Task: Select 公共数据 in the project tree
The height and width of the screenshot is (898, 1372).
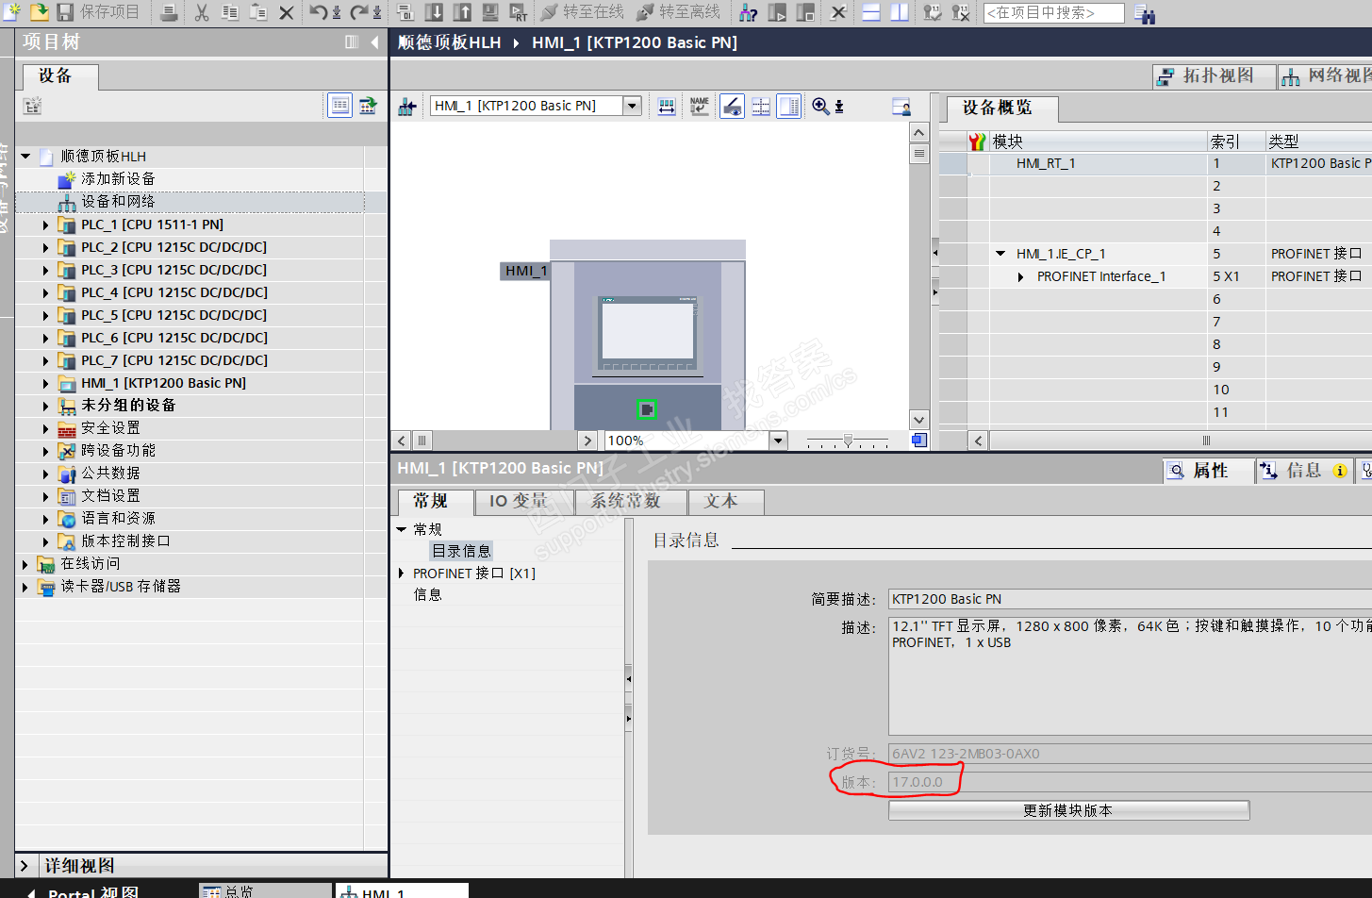Action: click(110, 473)
